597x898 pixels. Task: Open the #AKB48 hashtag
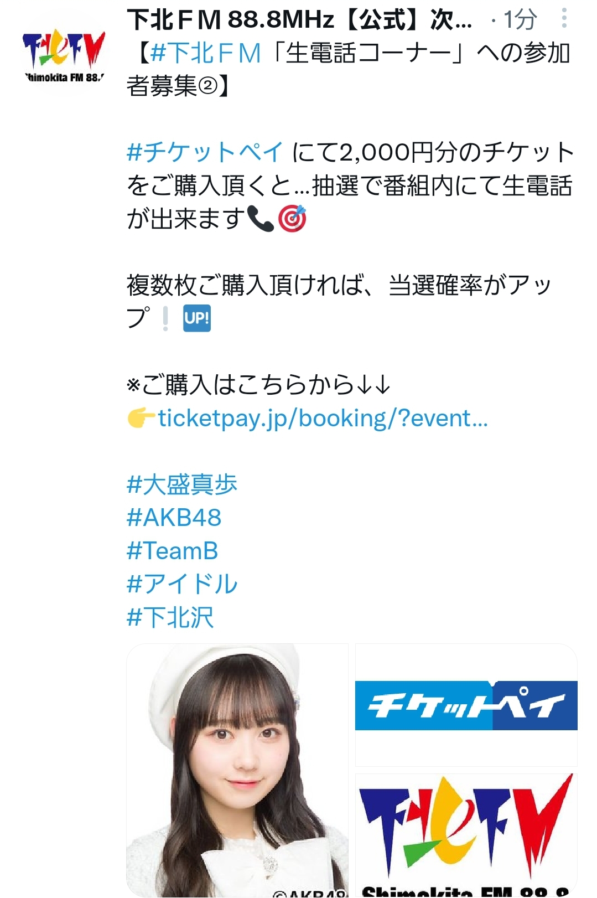(x=174, y=518)
